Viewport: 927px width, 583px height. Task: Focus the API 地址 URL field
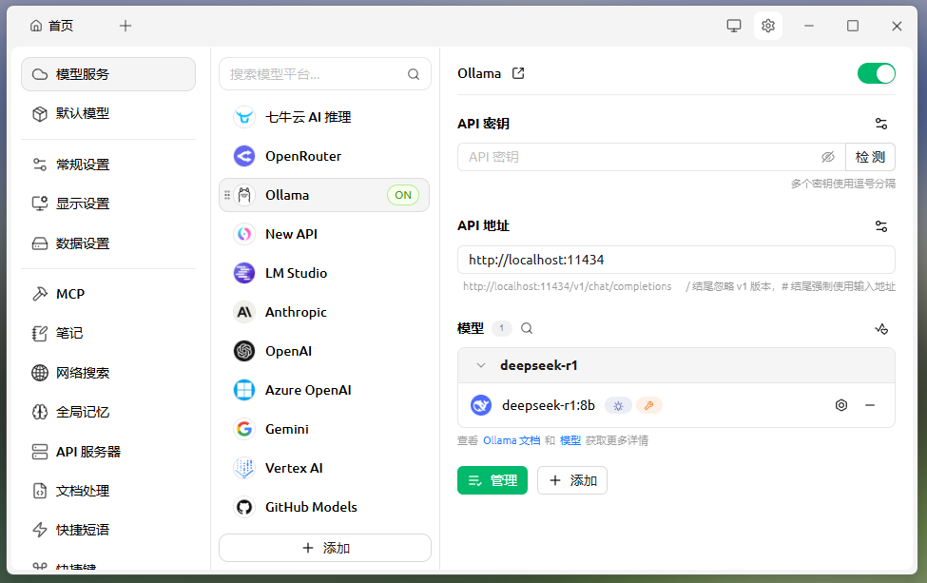pyautogui.click(x=676, y=261)
